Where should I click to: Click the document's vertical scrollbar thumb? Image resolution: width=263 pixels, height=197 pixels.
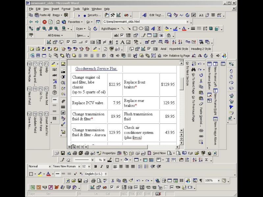181,84
